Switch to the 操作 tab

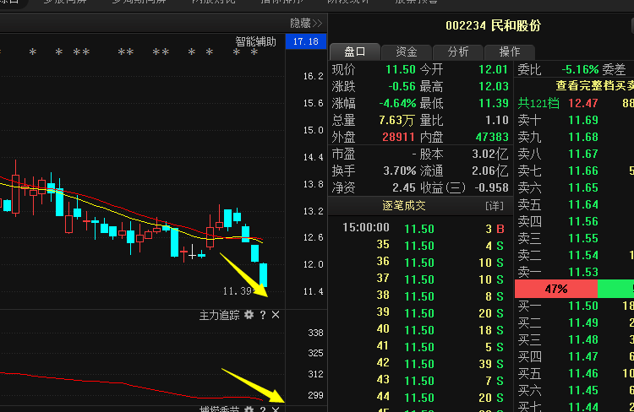(x=510, y=51)
